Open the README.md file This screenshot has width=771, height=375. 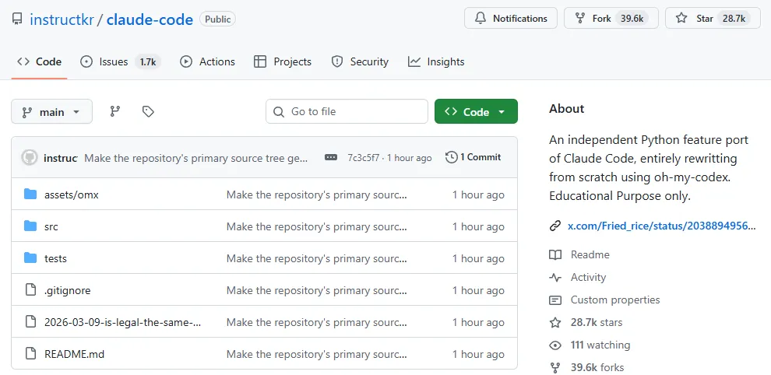coord(74,354)
